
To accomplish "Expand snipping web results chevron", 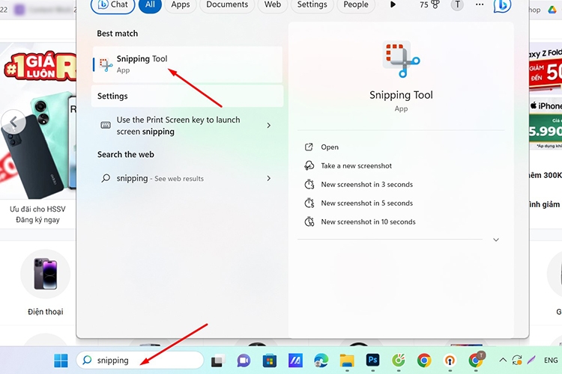I will point(269,178).
